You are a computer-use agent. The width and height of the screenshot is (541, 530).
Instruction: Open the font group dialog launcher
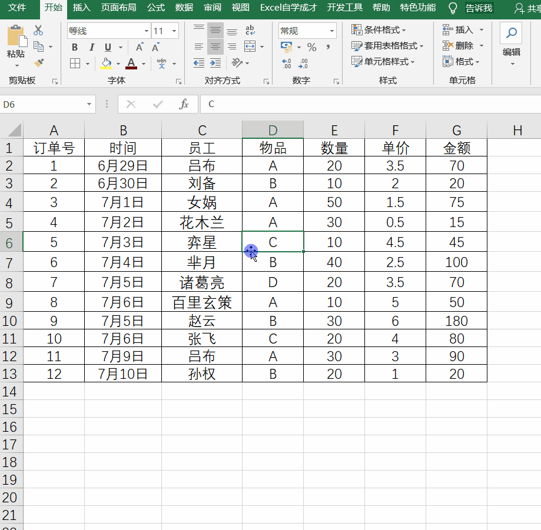click(x=178, y=81)
